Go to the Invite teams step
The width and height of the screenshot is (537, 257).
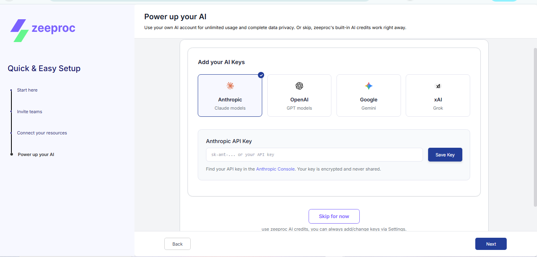[x=29, y=112]
